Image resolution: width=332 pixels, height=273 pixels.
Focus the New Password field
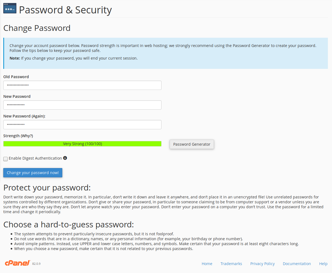tap(82, 105)
